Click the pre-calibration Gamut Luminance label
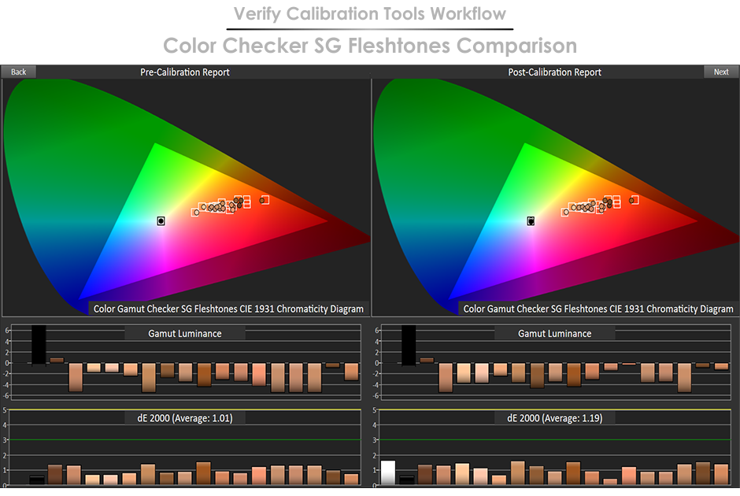The image size is (740, 496). (x=185, y=334)
